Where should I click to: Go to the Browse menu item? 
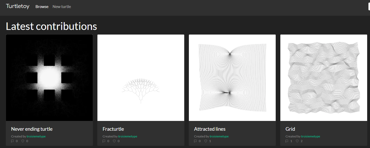click(42, 7)
